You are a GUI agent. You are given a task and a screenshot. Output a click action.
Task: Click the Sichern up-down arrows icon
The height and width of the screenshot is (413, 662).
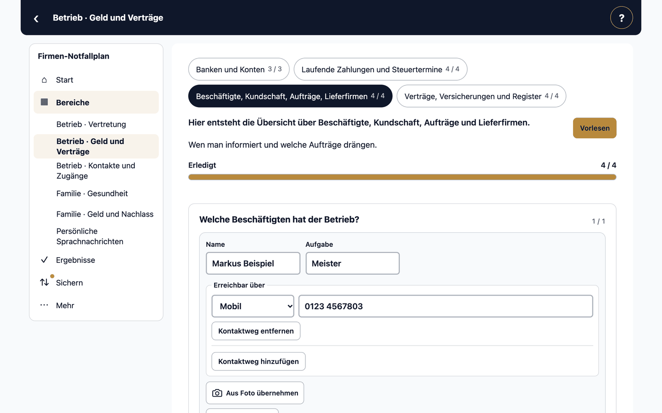pyautogui.click(x=44, y=282)
